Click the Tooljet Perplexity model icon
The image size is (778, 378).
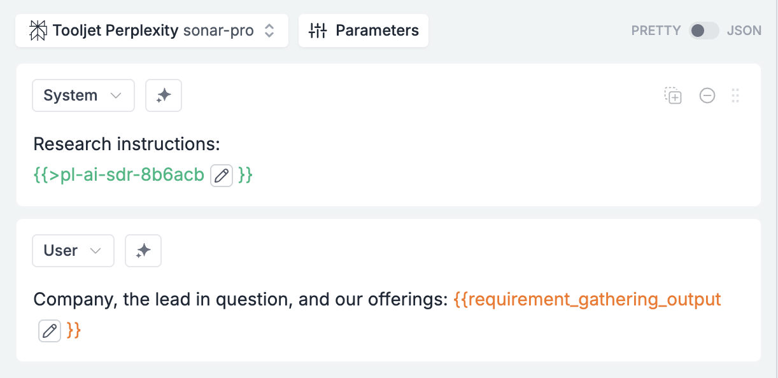[x=37, y=30]
